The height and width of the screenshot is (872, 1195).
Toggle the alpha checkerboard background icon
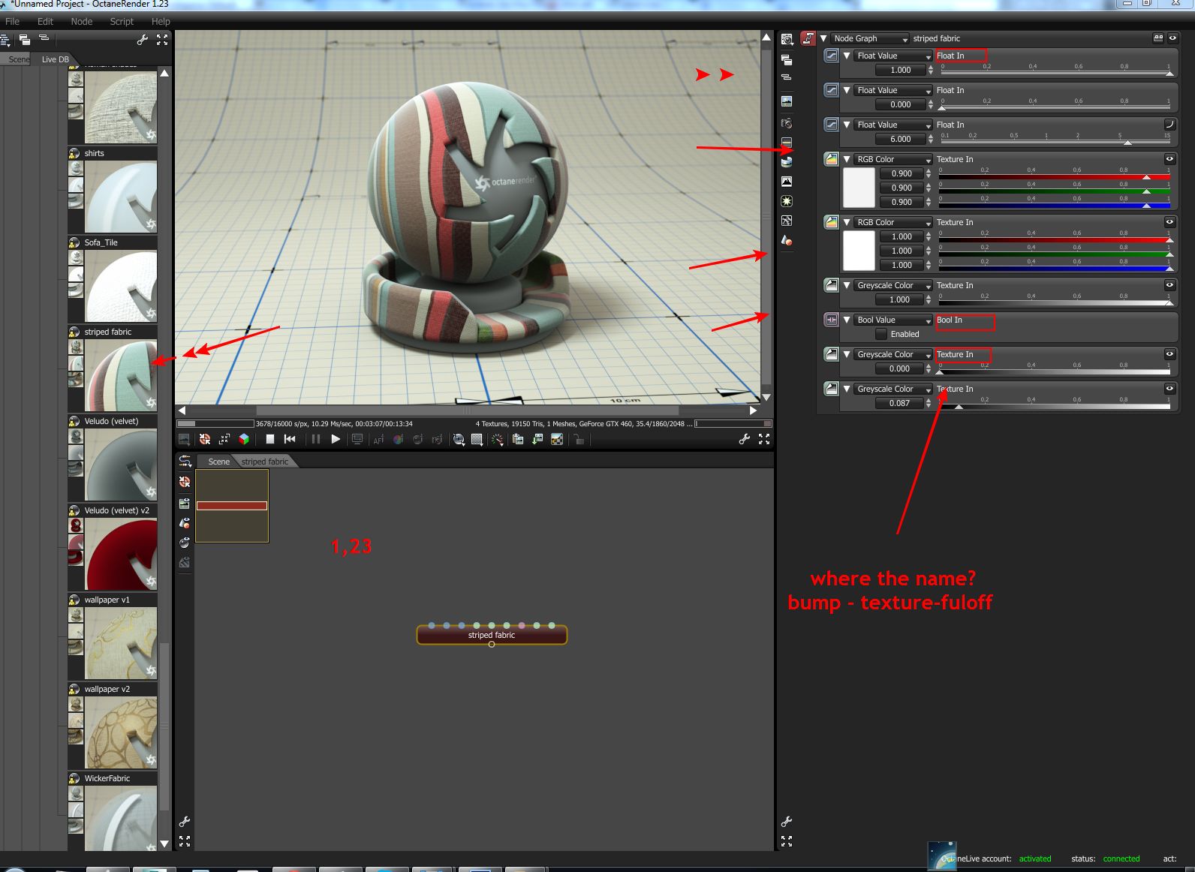coord(557,440)
